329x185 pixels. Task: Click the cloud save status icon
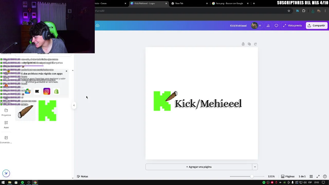97,25
